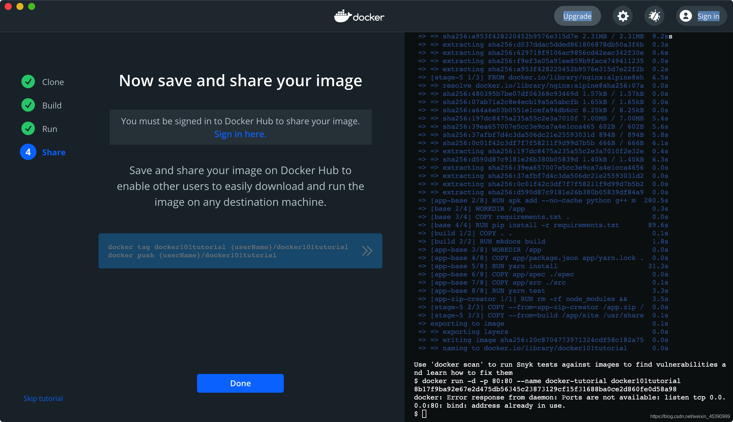
Task: Click terminal line '[app-base 7/8] COPY app/src'
Action: (543, 283)
